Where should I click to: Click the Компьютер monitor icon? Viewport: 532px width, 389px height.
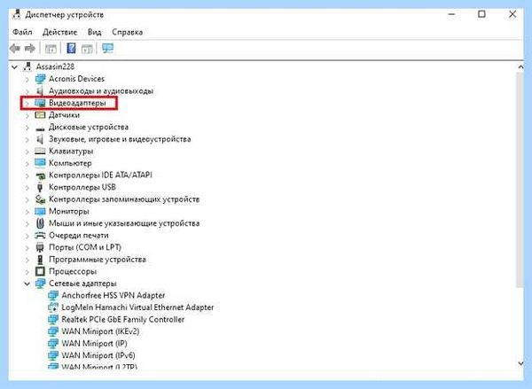click(40, 163)
